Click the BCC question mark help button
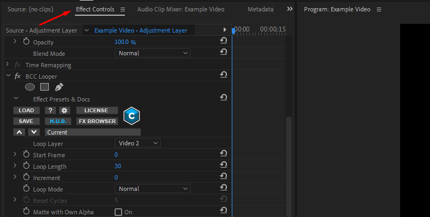The height and width of the screenshot is (217, 430). (x=50, y=111)
